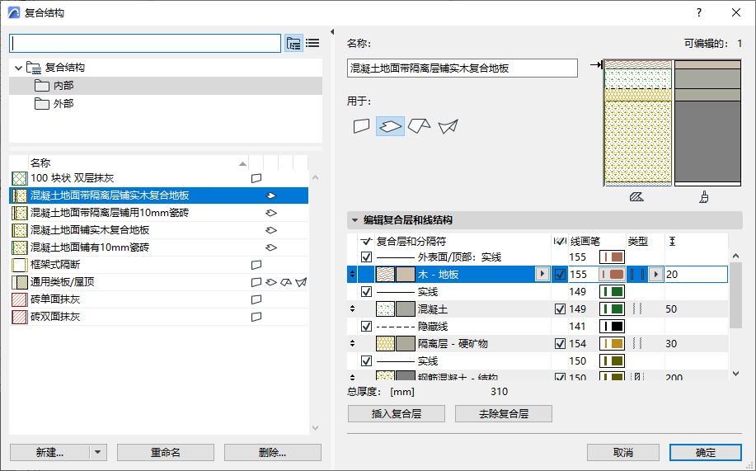The height and width of the screenshot is (471, 756).
Task: Click the fill preview icon below diagram
Action: point(636,197)
